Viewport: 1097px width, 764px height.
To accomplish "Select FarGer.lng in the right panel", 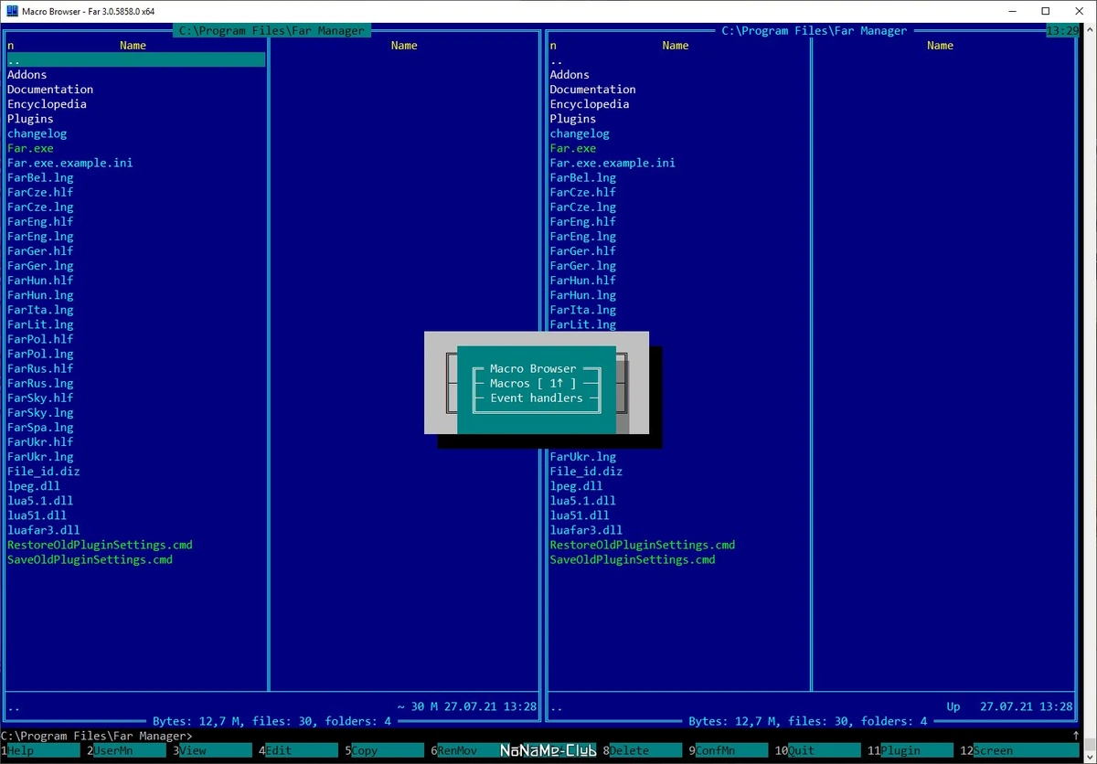I will [583, 266].
